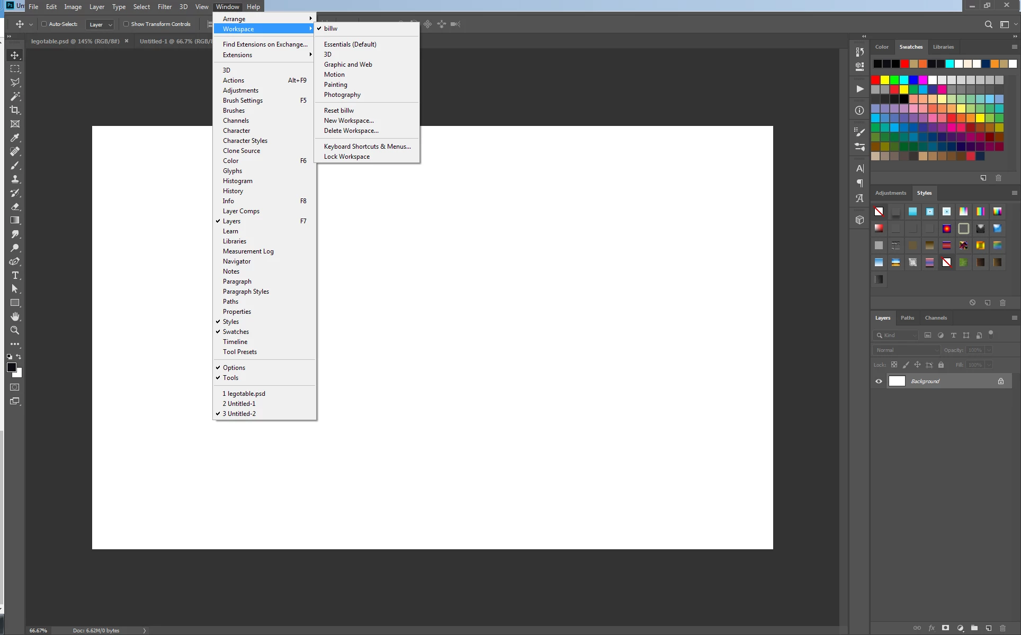Click Reset billw option
1021x635 pixels.
339,111
